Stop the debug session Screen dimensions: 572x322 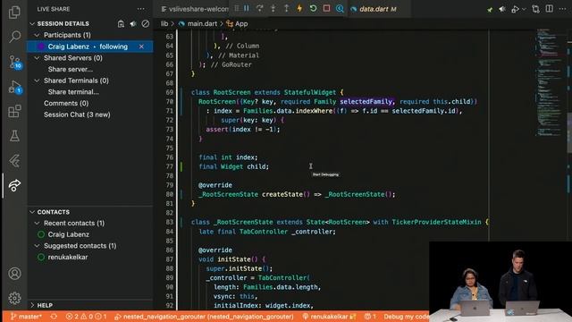(326, 8)
